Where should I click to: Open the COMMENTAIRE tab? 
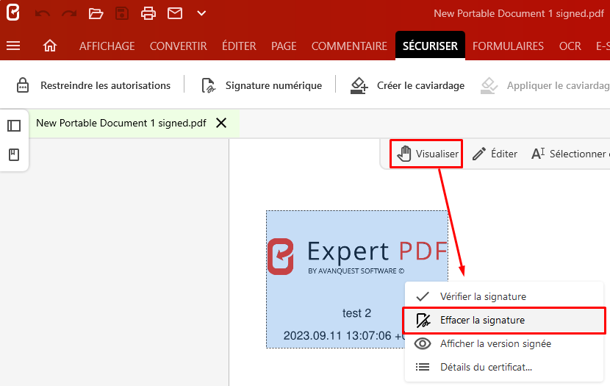349,46
